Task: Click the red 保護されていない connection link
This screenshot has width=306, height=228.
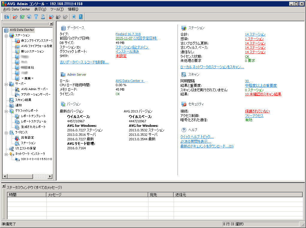Action: pos(257,111)
